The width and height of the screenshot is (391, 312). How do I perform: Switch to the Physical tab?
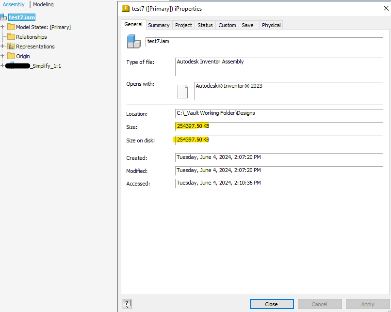pos(271,25)
